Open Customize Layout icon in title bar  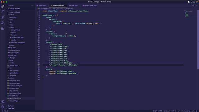coord(197,2)
